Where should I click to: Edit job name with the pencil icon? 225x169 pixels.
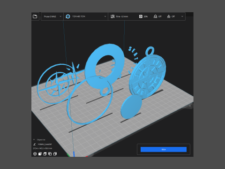35,144
